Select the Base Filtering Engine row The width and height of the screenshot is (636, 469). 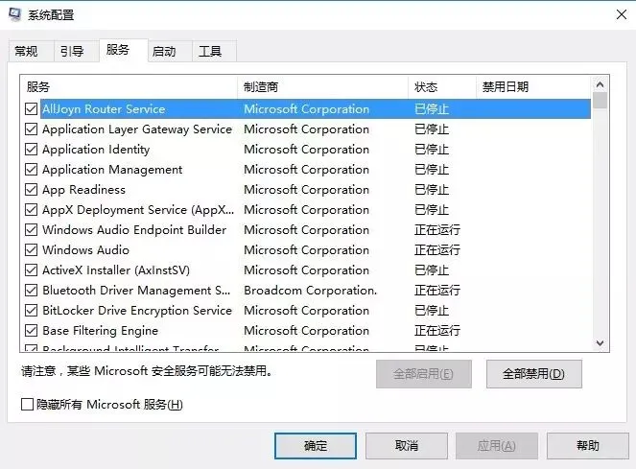[307, 331]
